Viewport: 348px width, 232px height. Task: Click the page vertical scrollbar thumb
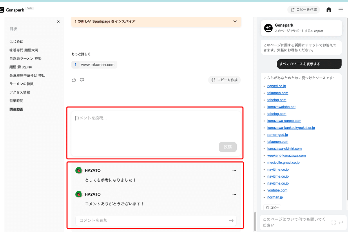pyautogui.click(x=255, y=221)
